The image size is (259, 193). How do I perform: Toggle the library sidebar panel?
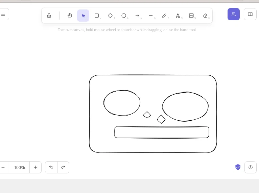[x=250, y=14]
